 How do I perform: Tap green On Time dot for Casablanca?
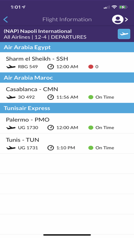91,97
